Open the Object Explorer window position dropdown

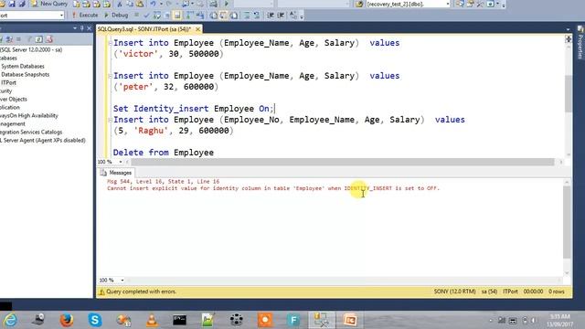(75, 28)
